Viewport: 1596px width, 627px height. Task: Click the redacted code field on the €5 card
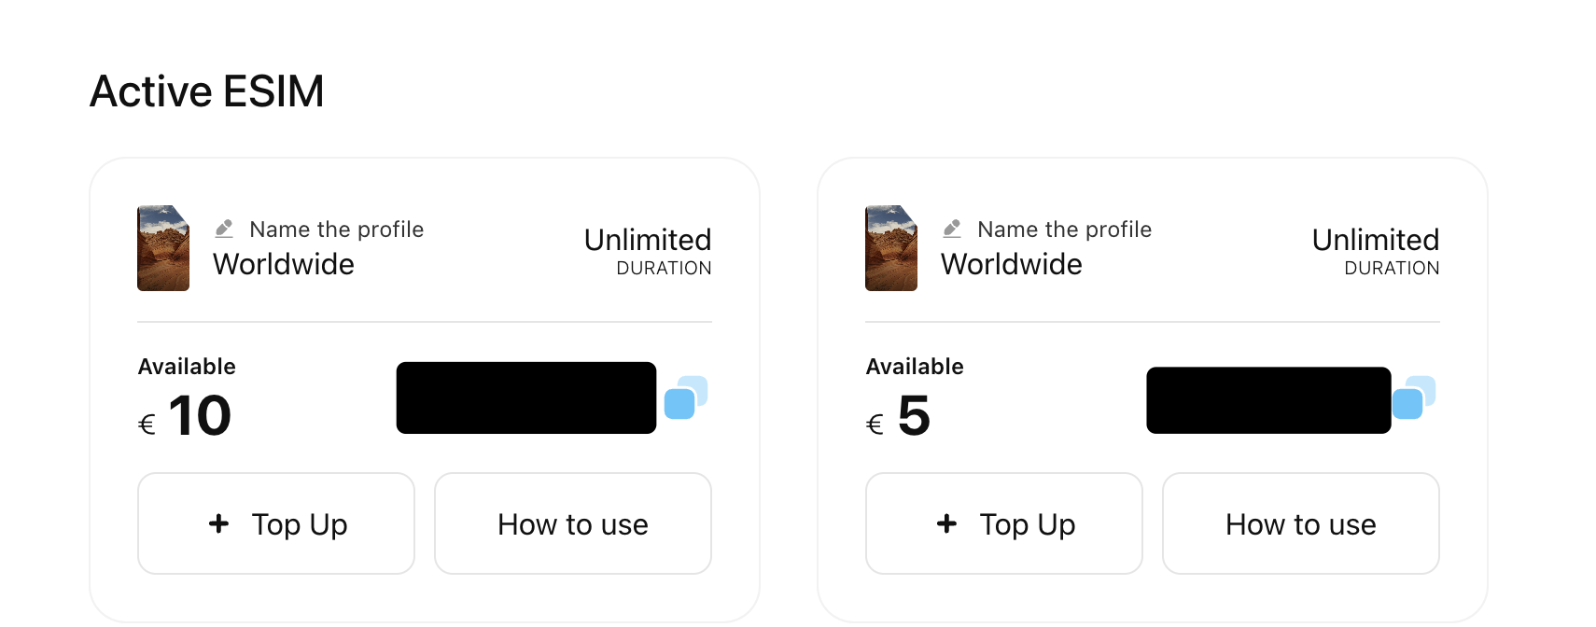coord(1268,400)
